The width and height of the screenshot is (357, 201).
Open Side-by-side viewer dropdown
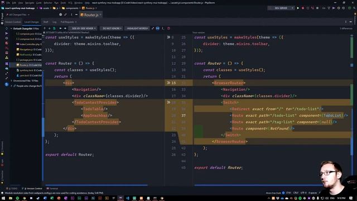[x=83, y=28]
